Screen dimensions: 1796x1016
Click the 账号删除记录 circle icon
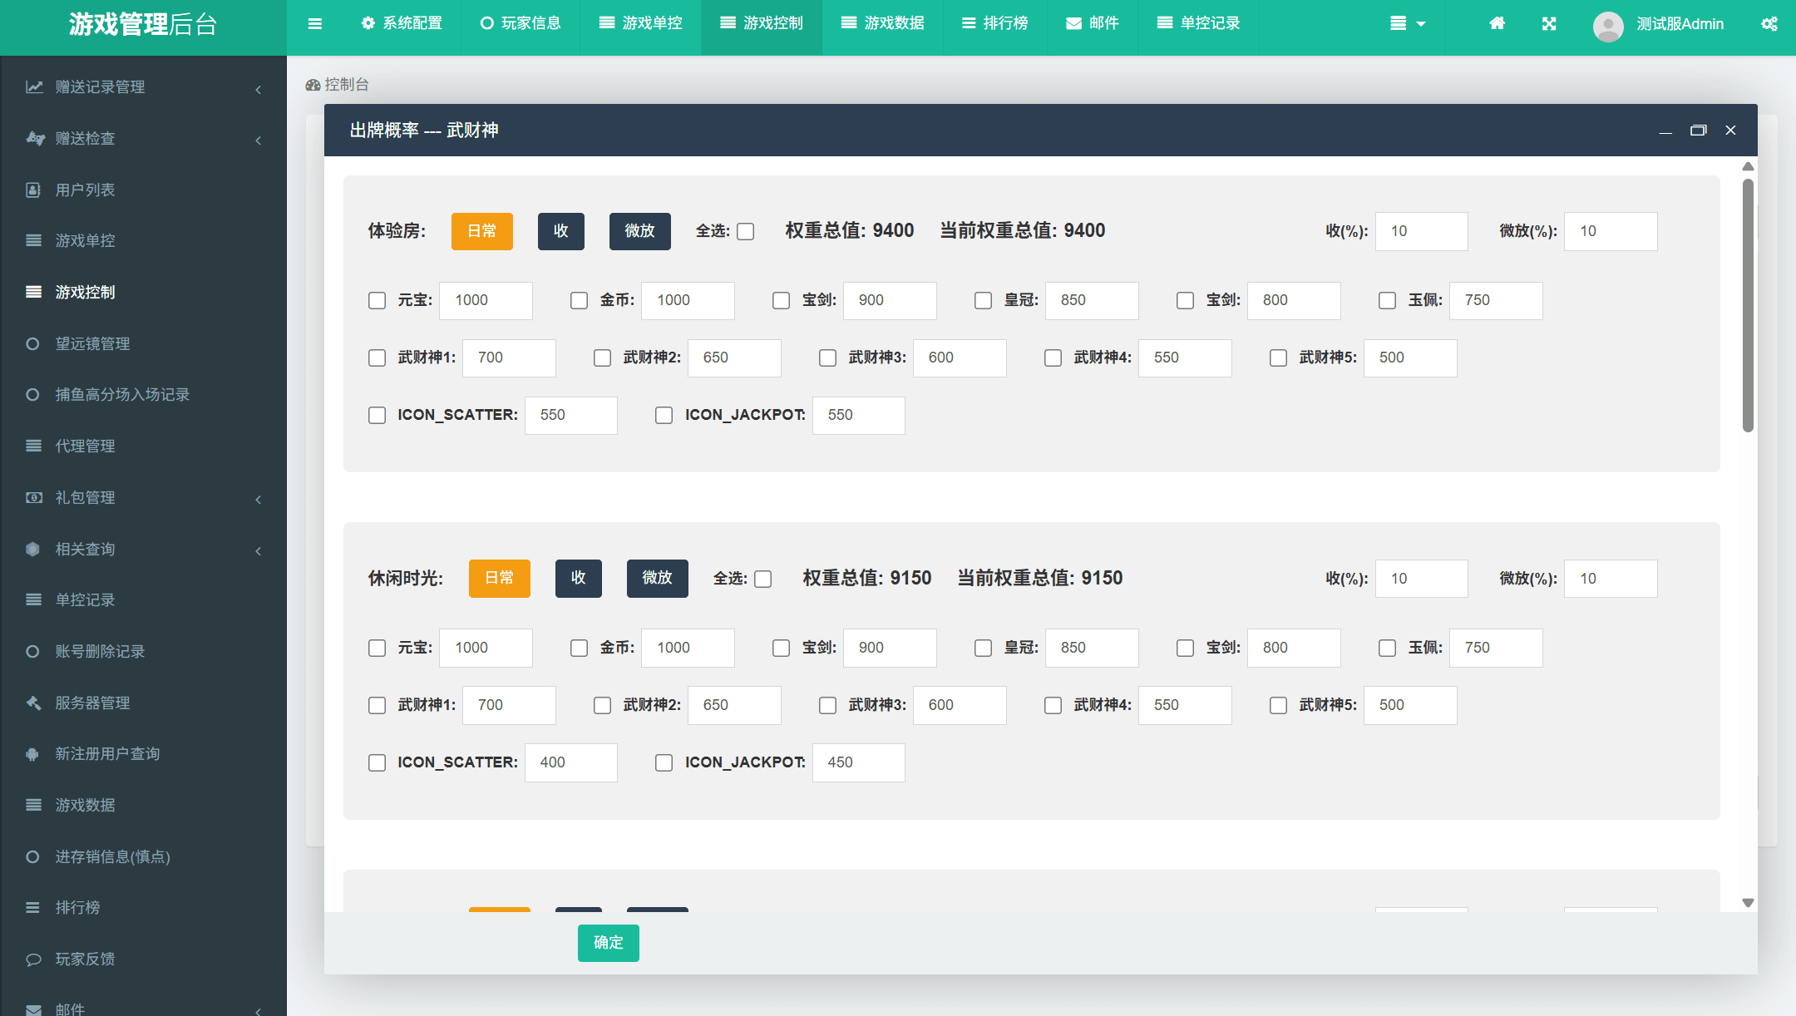click(x=32, y=652)
